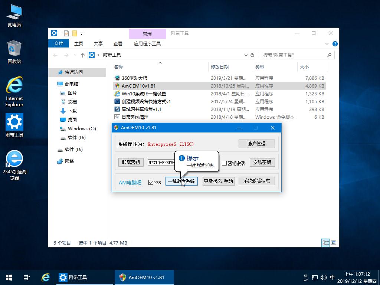Screen dimensions: 380x285
Task: Click the 创建视频设备快捷方式v1 file icon
Action: point(117,101)
